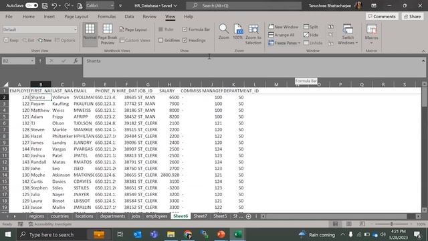Open the Formulas ribbon tab

tap(107, 16)
